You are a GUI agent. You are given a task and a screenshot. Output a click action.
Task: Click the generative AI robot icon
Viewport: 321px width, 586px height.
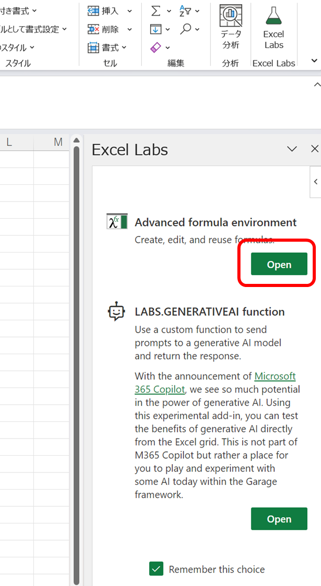click(117, 311)
